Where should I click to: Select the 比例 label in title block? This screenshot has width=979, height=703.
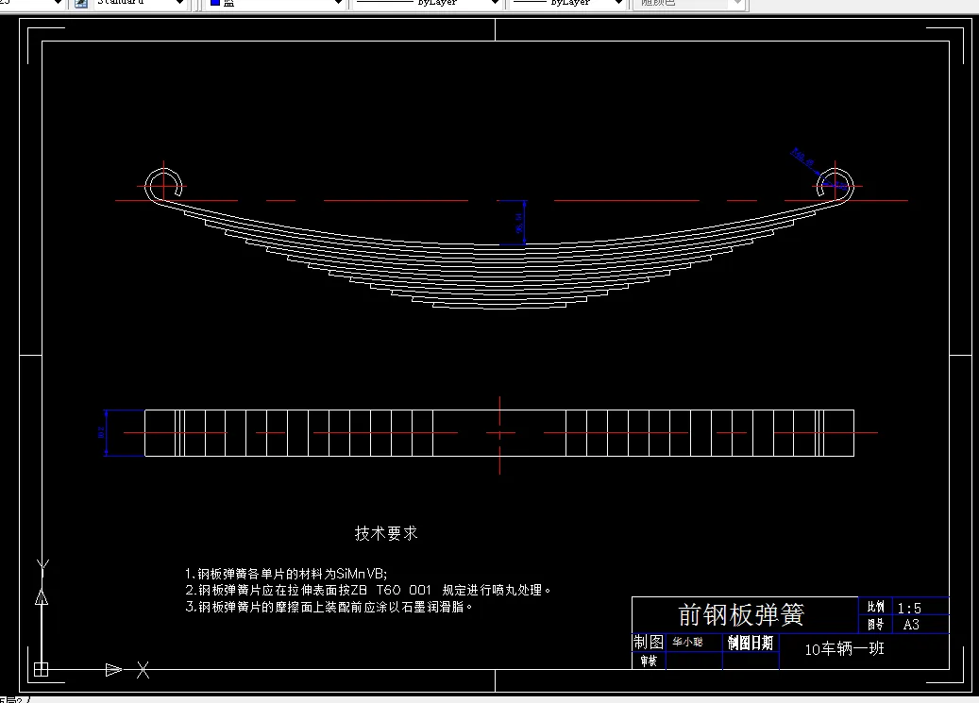(875, 607)
